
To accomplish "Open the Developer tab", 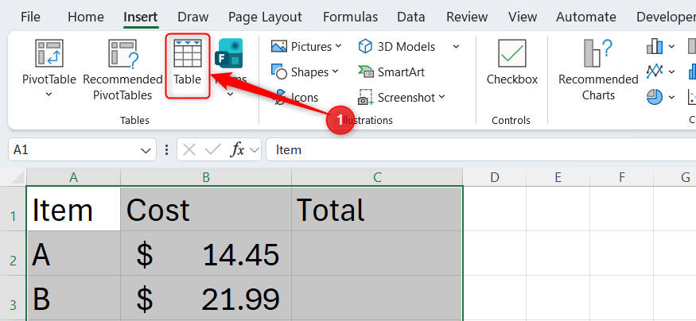I will (x=666, y=17).
